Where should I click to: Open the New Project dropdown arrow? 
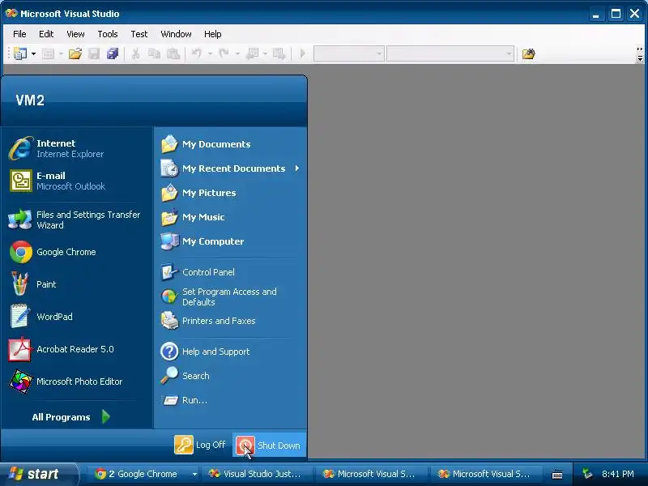33,53
